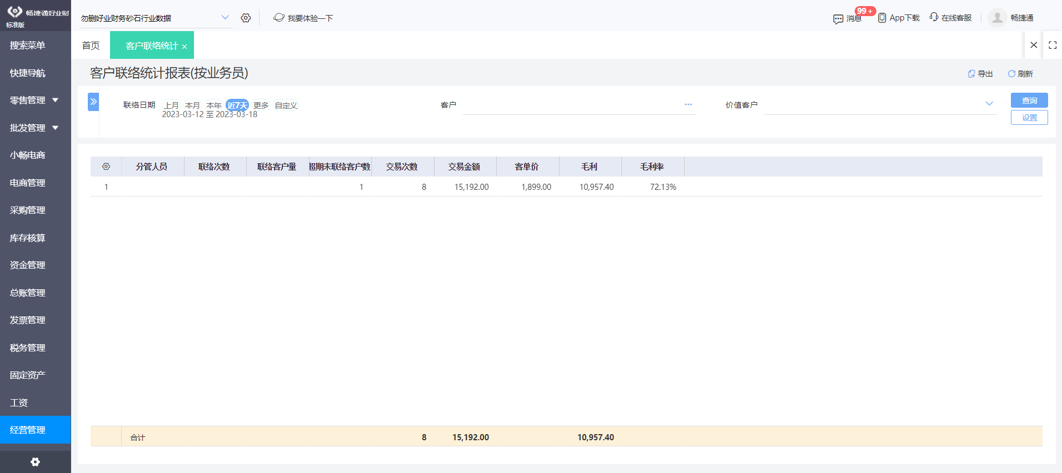Close all tabs with the X icon at right
Viewport: 1062px width, 473px height.
(1034, 45)
